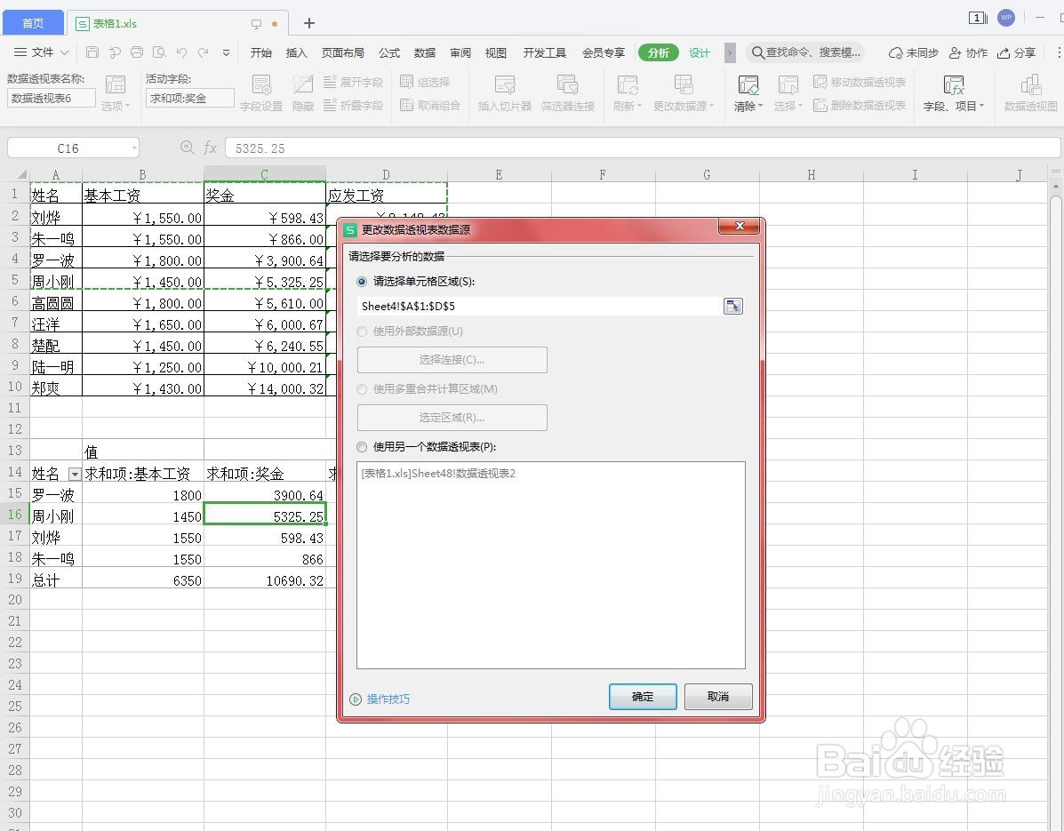Click the 取消 button in dialog
Viewport: 1064px width, 831px height.
(718, 697)
